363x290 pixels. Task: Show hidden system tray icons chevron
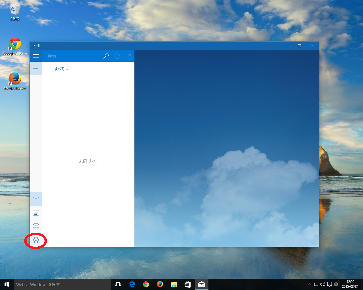coord(309,284)
